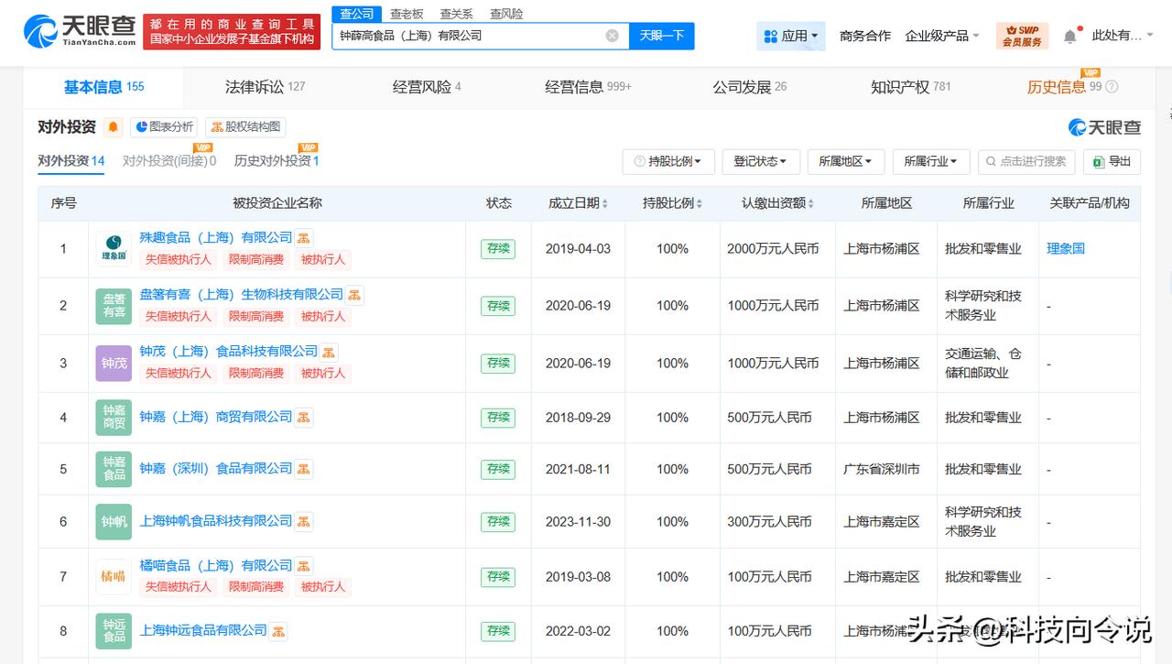
Task: Open equity structure icon for 盘箸有喜
Action: point(355,295)
